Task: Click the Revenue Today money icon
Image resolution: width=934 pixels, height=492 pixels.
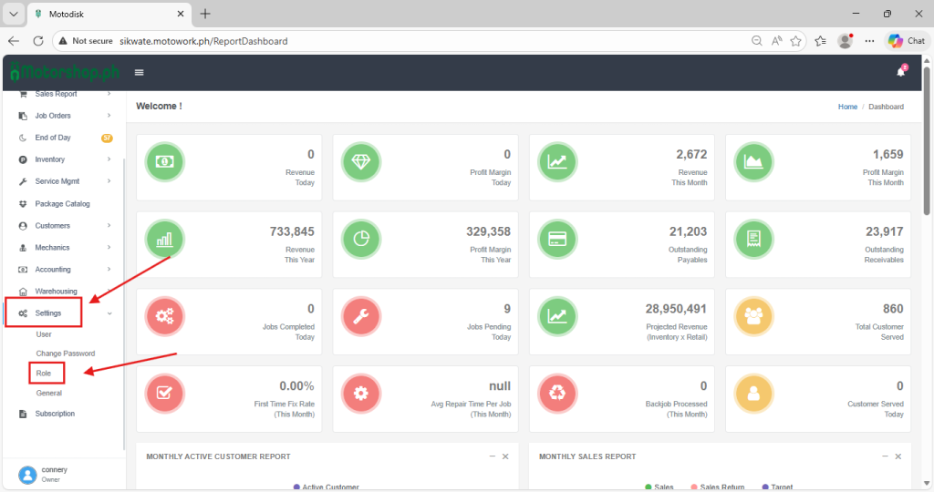Action: tap(165, 162)
